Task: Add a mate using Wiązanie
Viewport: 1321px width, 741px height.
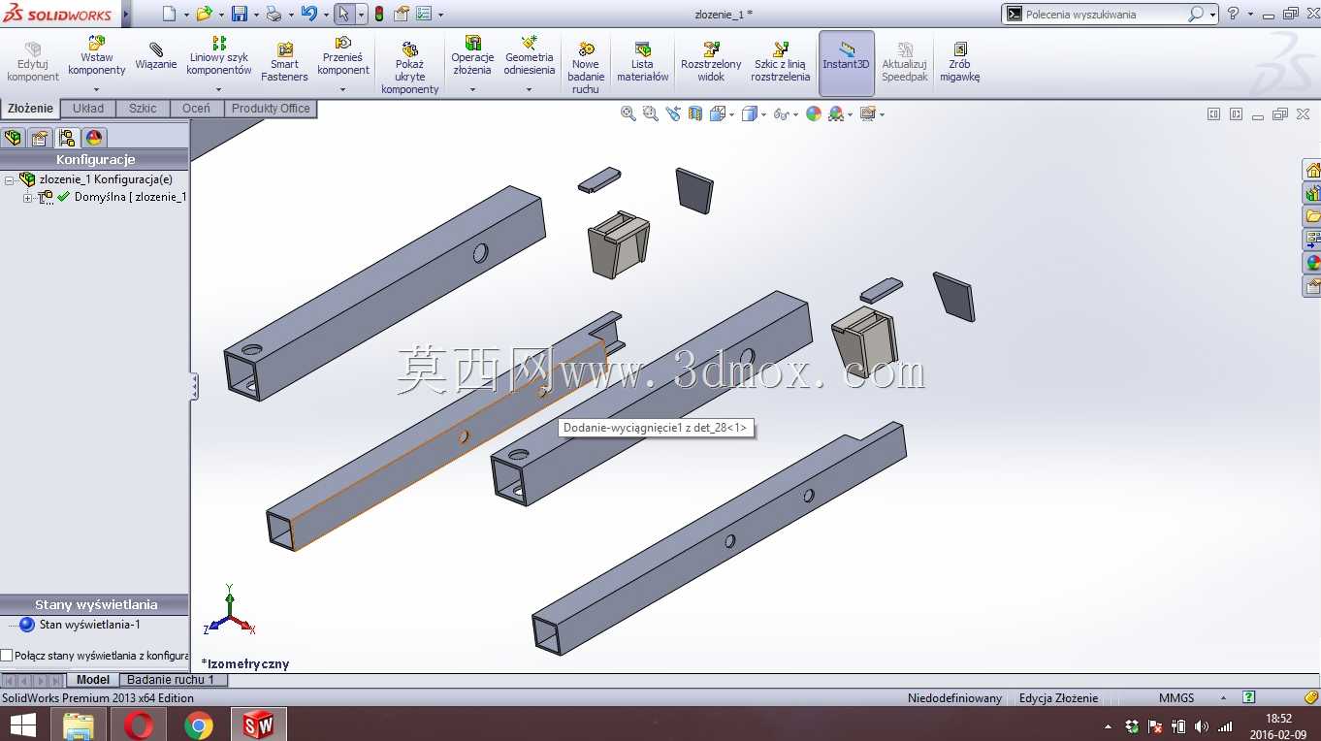Action: pos(156,56)
